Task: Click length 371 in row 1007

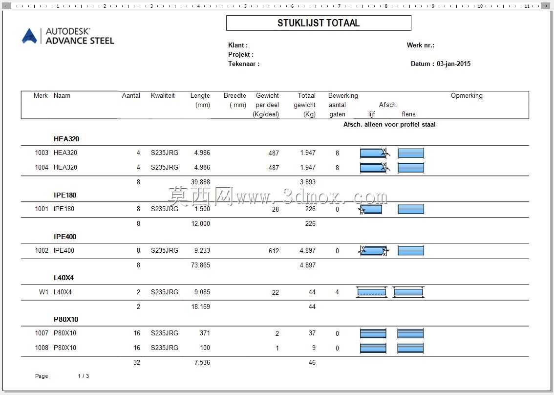Action: (x=205, y=333)
